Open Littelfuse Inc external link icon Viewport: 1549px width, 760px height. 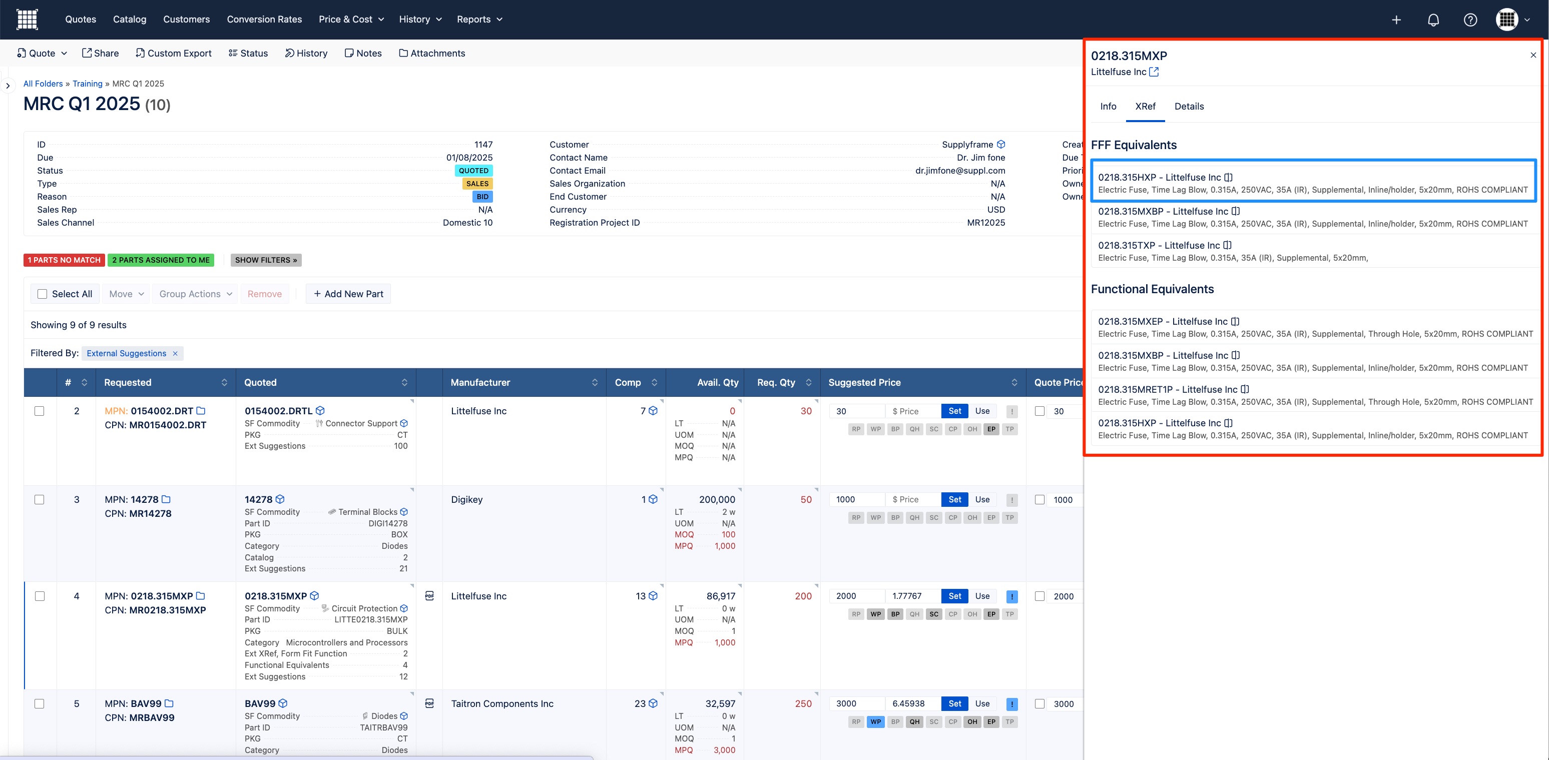point(1154,72)
